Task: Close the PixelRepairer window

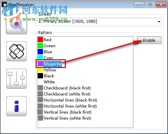Action: coord(161,5)
